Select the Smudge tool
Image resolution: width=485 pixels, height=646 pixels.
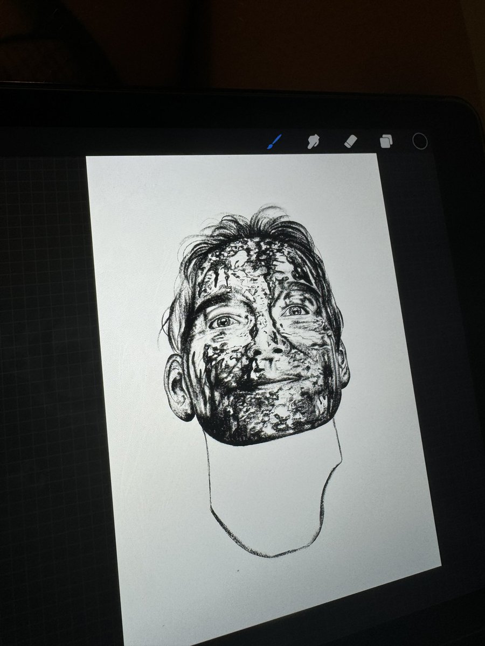tap(312, 142)
